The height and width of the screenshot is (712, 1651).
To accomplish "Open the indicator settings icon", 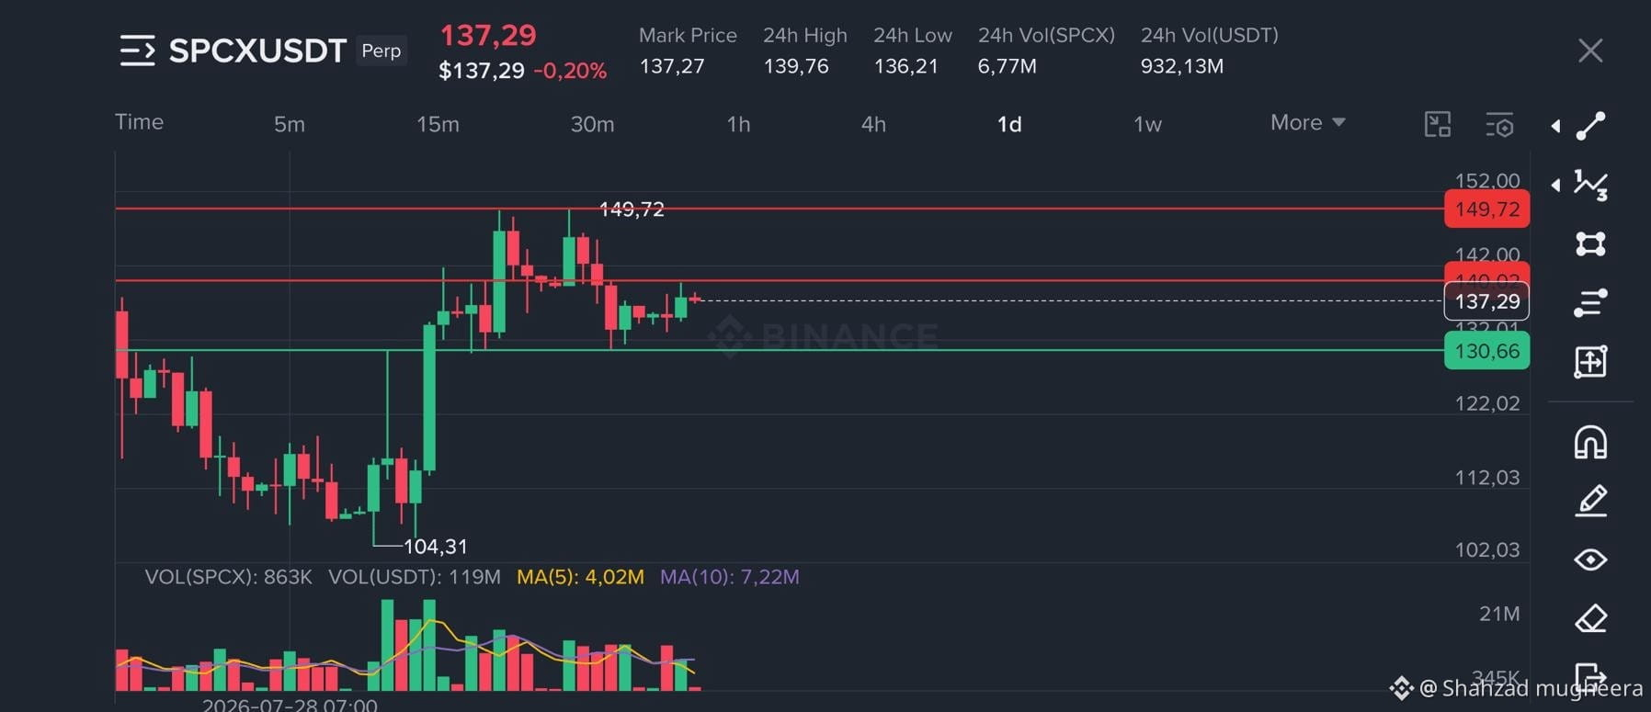I will click(x=1499, y=124).
